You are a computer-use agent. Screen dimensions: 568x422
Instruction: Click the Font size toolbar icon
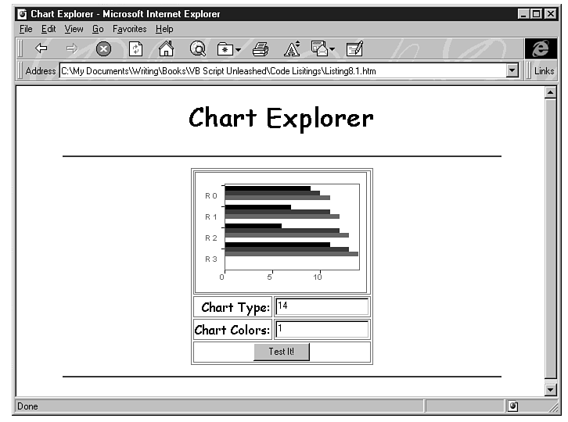coord(292,49)
